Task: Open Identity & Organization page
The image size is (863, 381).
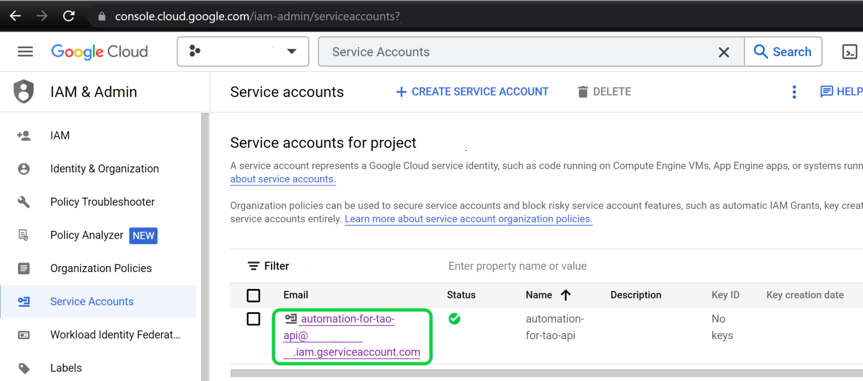Action: 104,169
